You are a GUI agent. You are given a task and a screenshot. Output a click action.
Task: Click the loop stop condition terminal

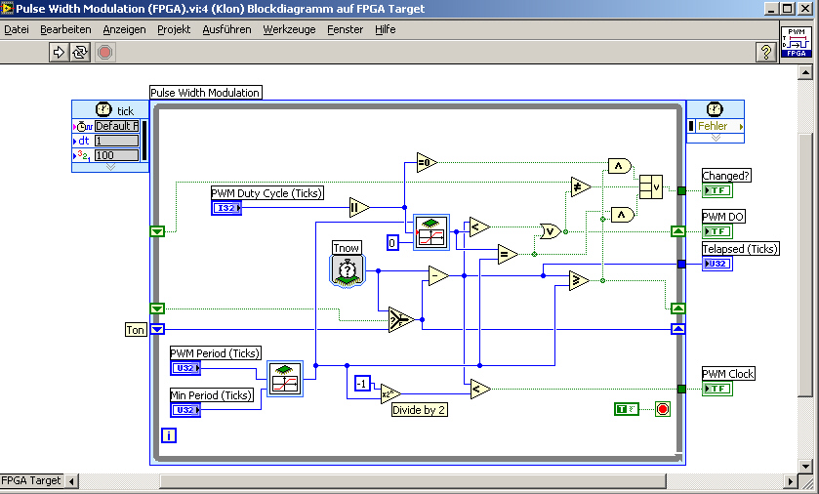[x=662, y=409]
